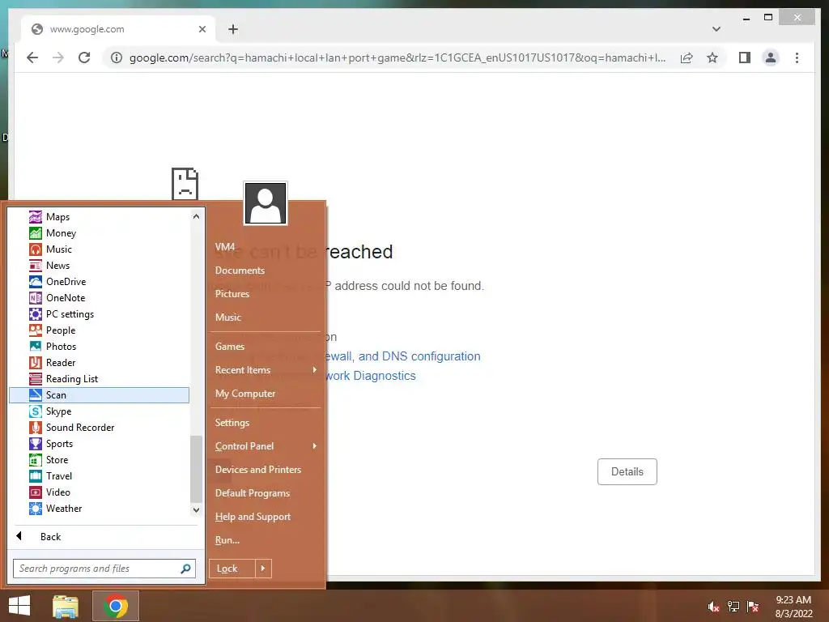Viewport: 829px width, 622px height.
Task: Toggle Chrome side panel
Action: (745, 58)
